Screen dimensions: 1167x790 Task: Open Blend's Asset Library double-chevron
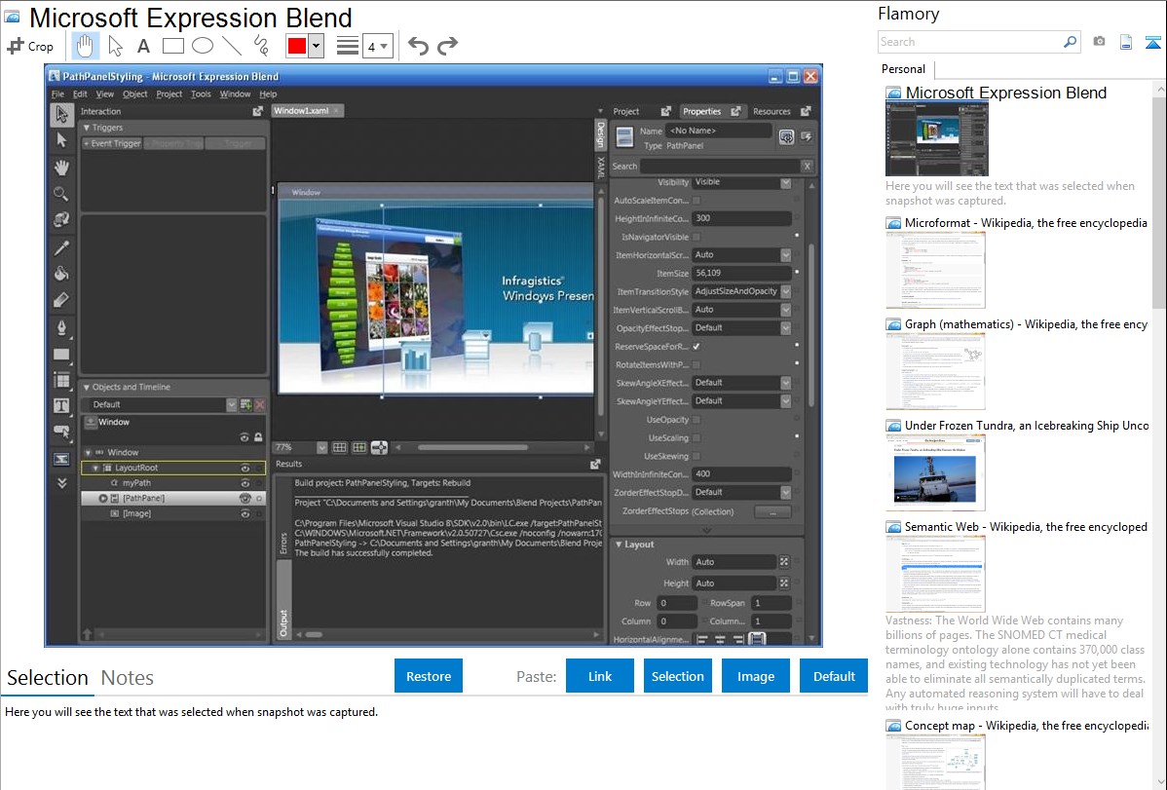61,483
